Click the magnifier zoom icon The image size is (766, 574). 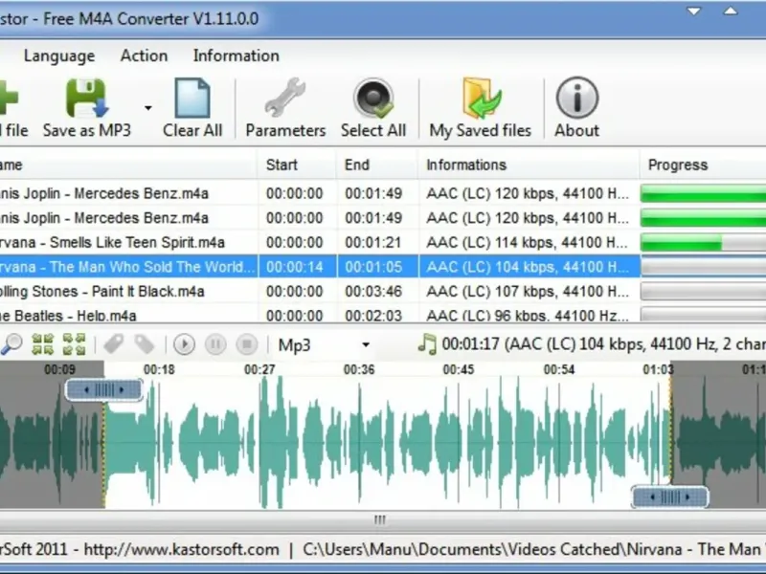(x=11, y=344)
